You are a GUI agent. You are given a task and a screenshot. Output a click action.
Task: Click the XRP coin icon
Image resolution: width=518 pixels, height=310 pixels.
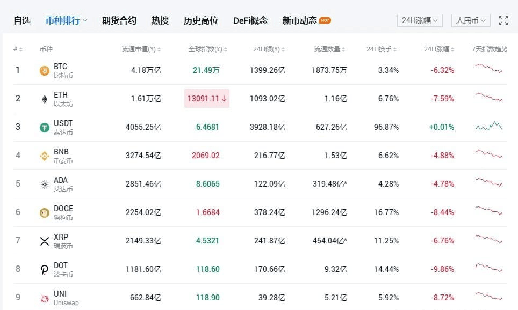tap(45, 241)
